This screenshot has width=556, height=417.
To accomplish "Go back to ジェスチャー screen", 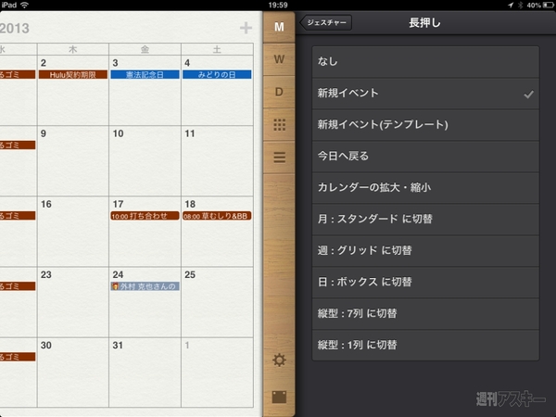I will [326, 22].
